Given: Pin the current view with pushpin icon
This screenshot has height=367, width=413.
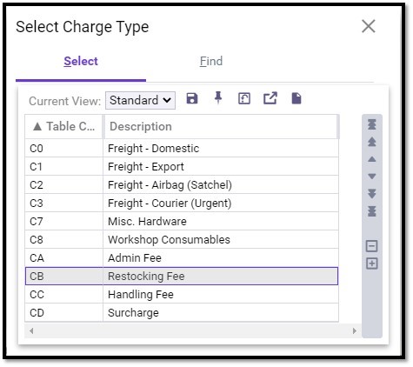Looking at the screenshot, I should (218, 98).
